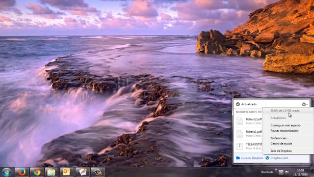Click the fichero1.pdf file icon

pos(239,134)
